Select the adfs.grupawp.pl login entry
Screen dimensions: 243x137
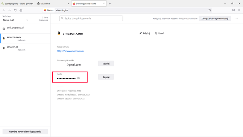[x=25, y=29]
